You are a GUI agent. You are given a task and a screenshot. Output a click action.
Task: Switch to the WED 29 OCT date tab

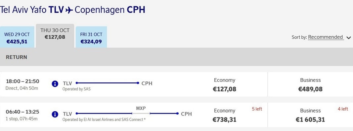click(x=17, y=37)
